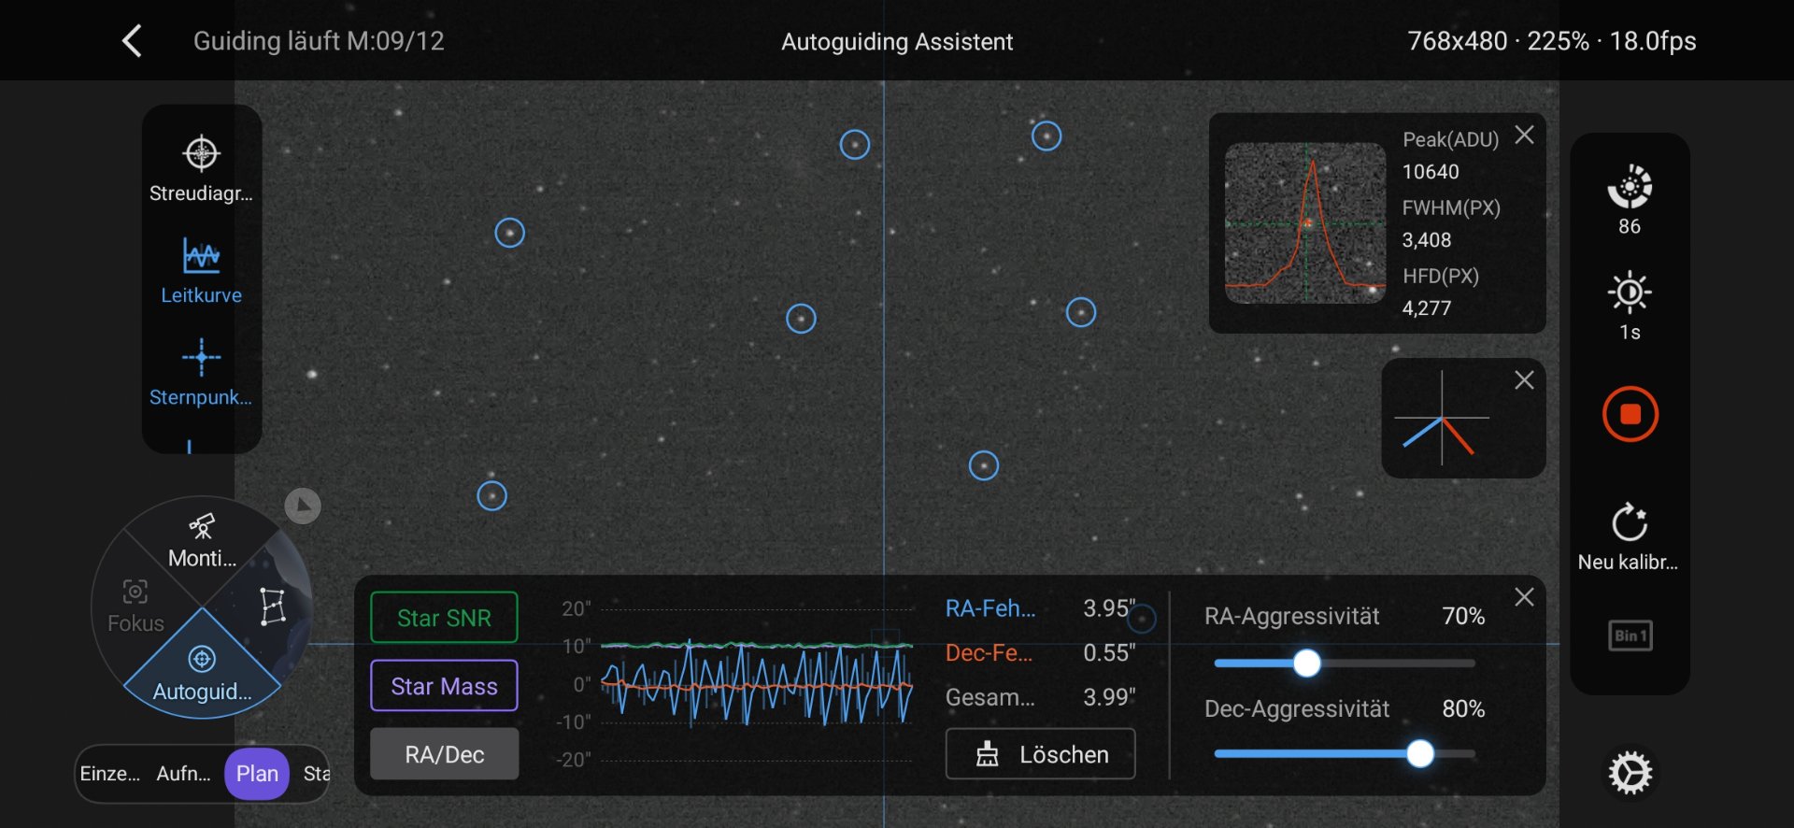Click the FWHM(PX) value 3,408
This screenshot has width=1794, height=828.
tap(1427, 240)
